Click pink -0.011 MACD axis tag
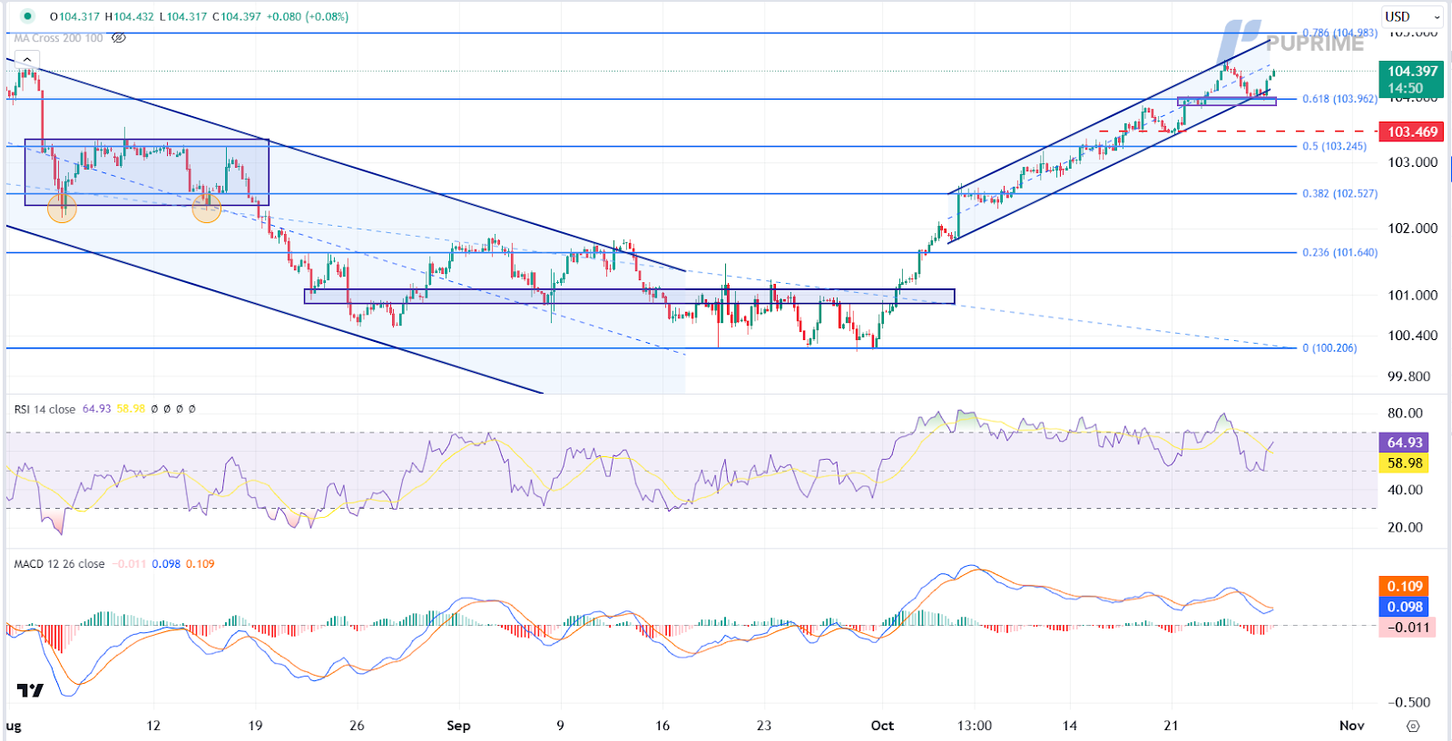The image size is (1452, 741). click(x=1408, y=628)
